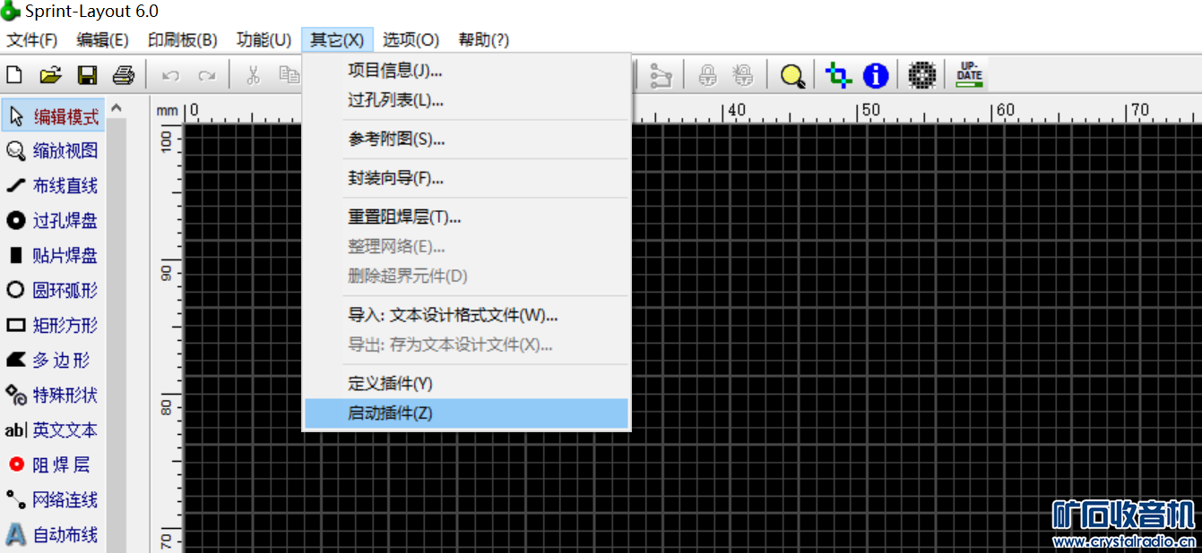The width and height of the screenshot is (1202, 553).
Task: Collapse the tool panel with up chevron
Action: click(x=117, y=108)
